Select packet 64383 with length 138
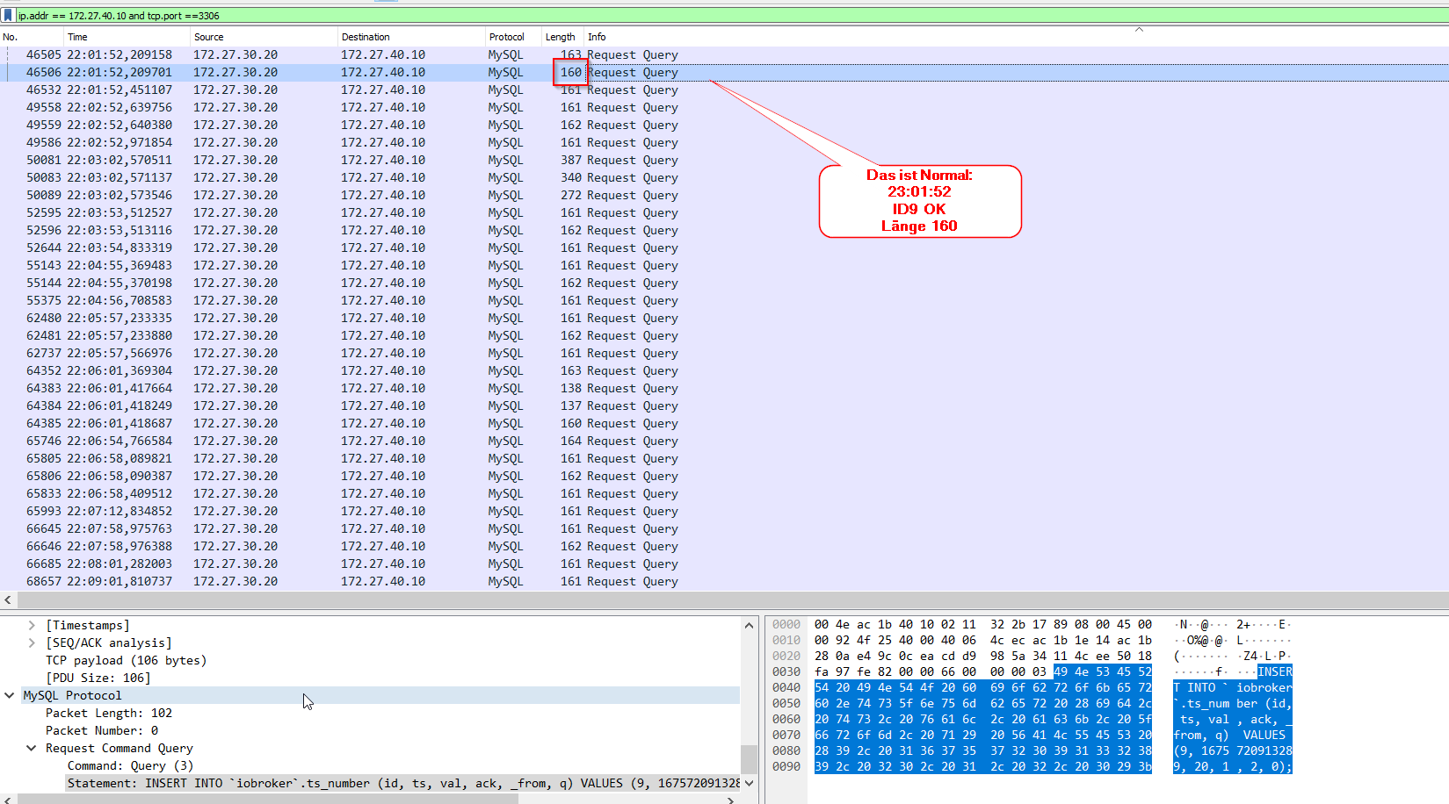 [x=724, y=388]
